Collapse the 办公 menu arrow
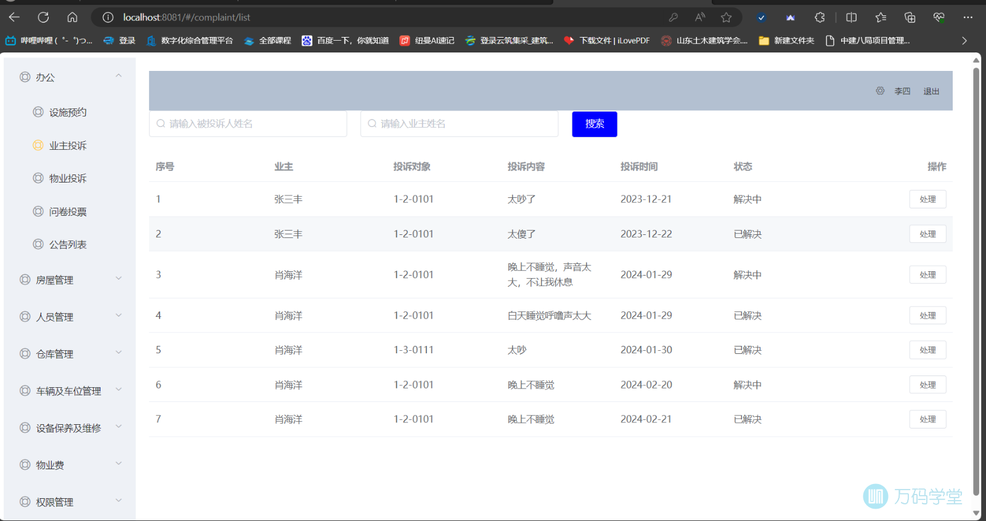This screenshot has height=521, width=986. pyautogui.click(x=118, y=76)
